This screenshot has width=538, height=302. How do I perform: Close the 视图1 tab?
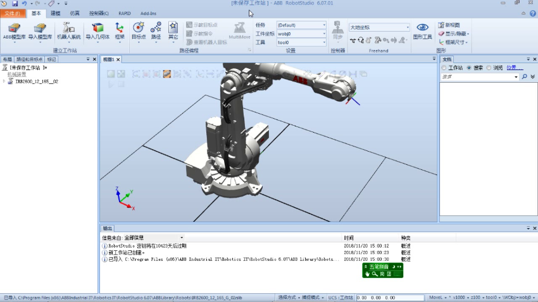point(118,59)
